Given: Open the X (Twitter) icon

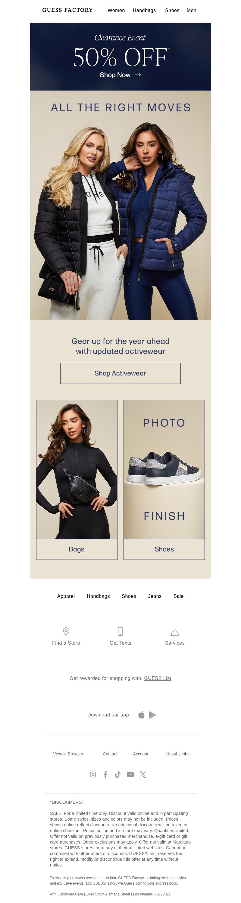Looking at the screenshot, I should point(143,774).
